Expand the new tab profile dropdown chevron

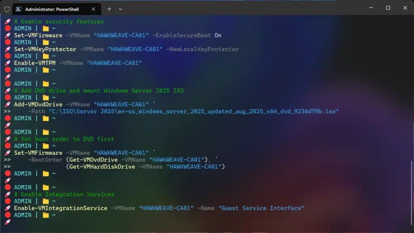click(120, 8)
